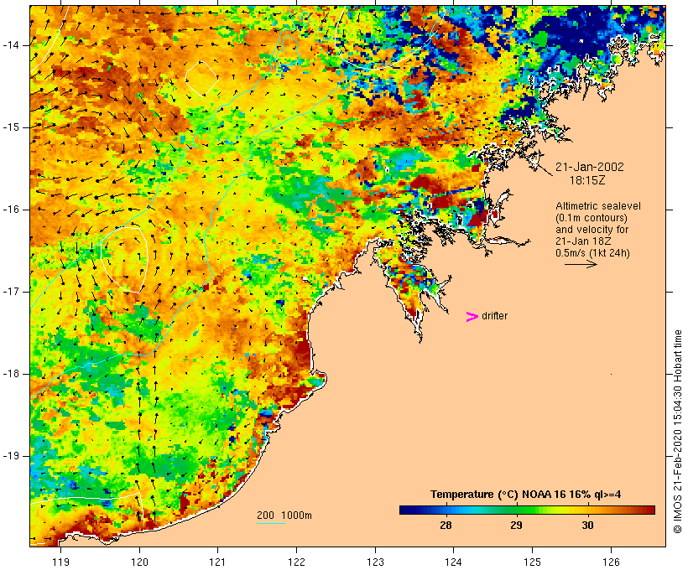Click the IMOS copyright vertical text

pyautogui.click(x=677, y=432)
